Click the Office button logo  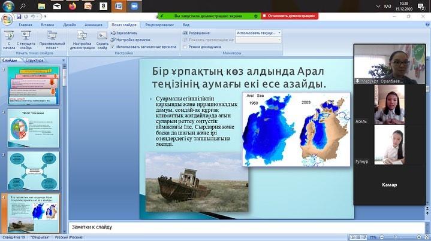tap(7, 19)
